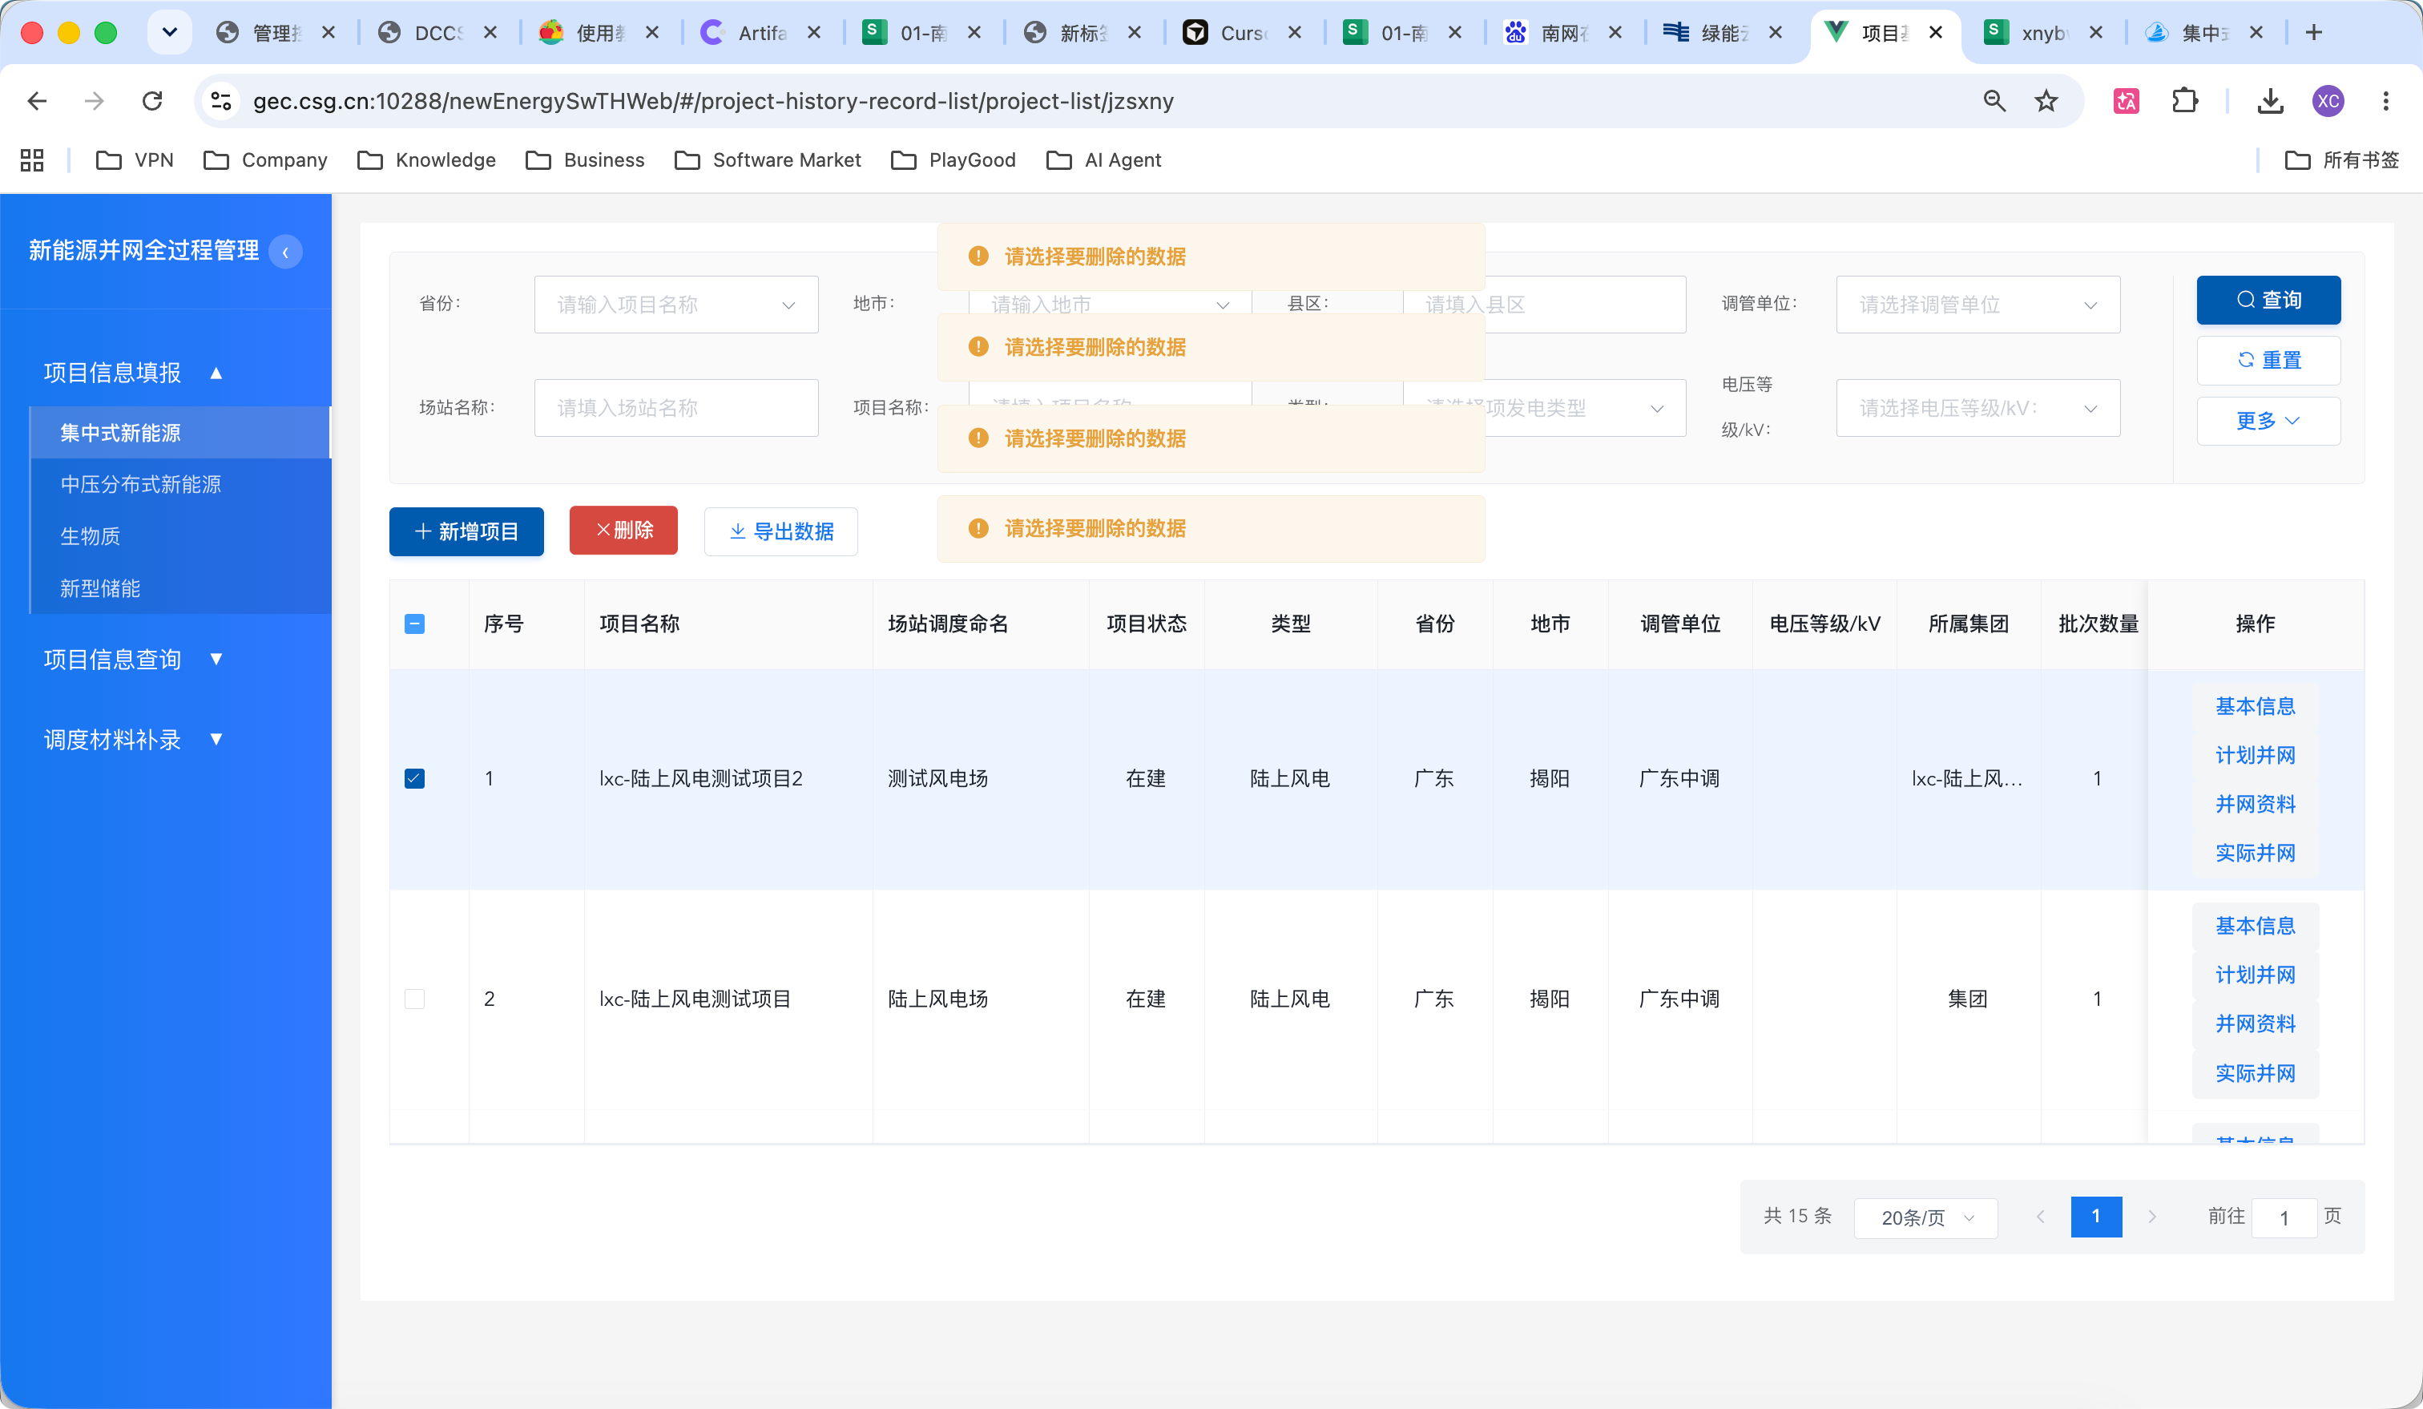Select 生物质 in the sidebar

pyautogui.click(x=181, y=537)
